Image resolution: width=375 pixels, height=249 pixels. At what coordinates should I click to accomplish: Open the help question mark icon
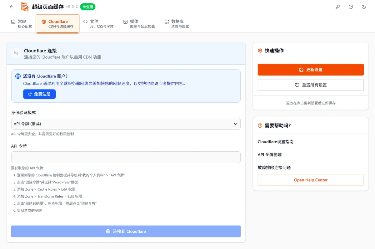click(351, 7)
